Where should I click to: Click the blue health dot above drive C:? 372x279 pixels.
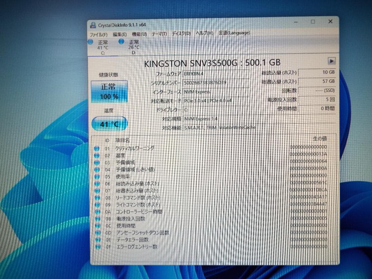[90, 42]
